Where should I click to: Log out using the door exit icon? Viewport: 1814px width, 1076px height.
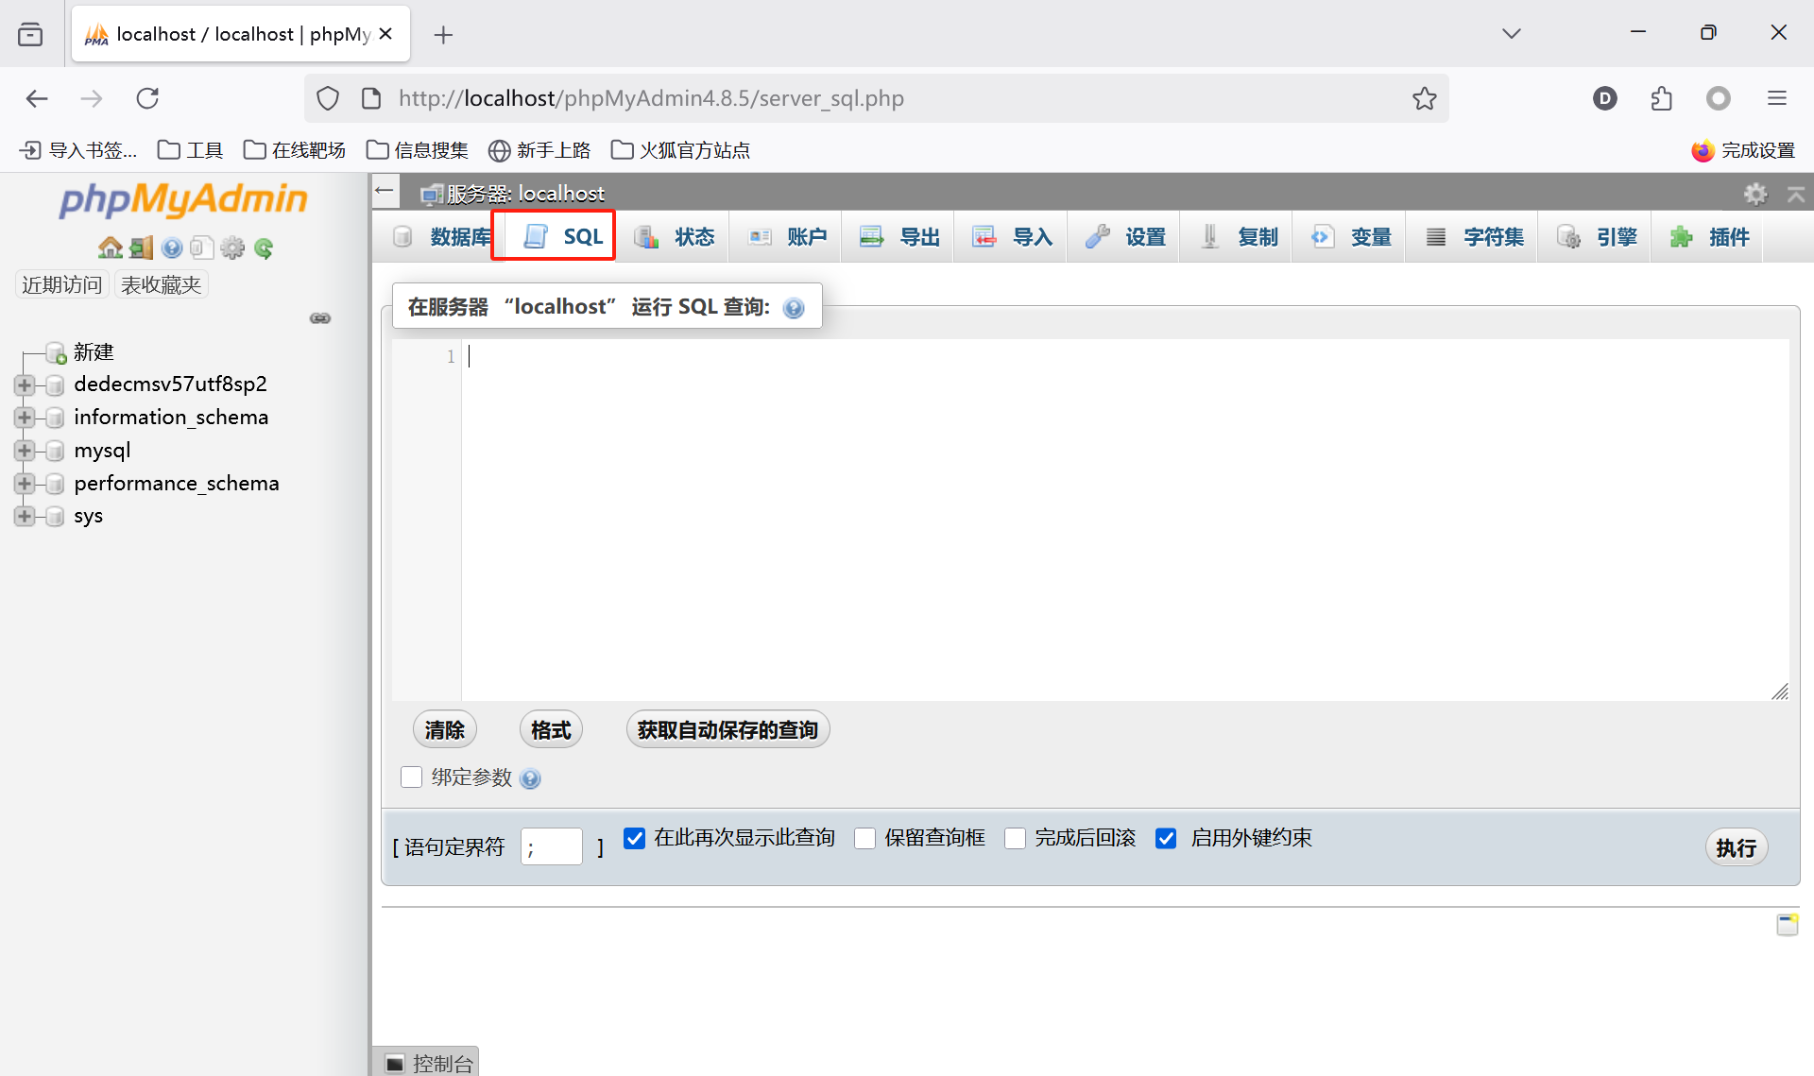(141, 248)
